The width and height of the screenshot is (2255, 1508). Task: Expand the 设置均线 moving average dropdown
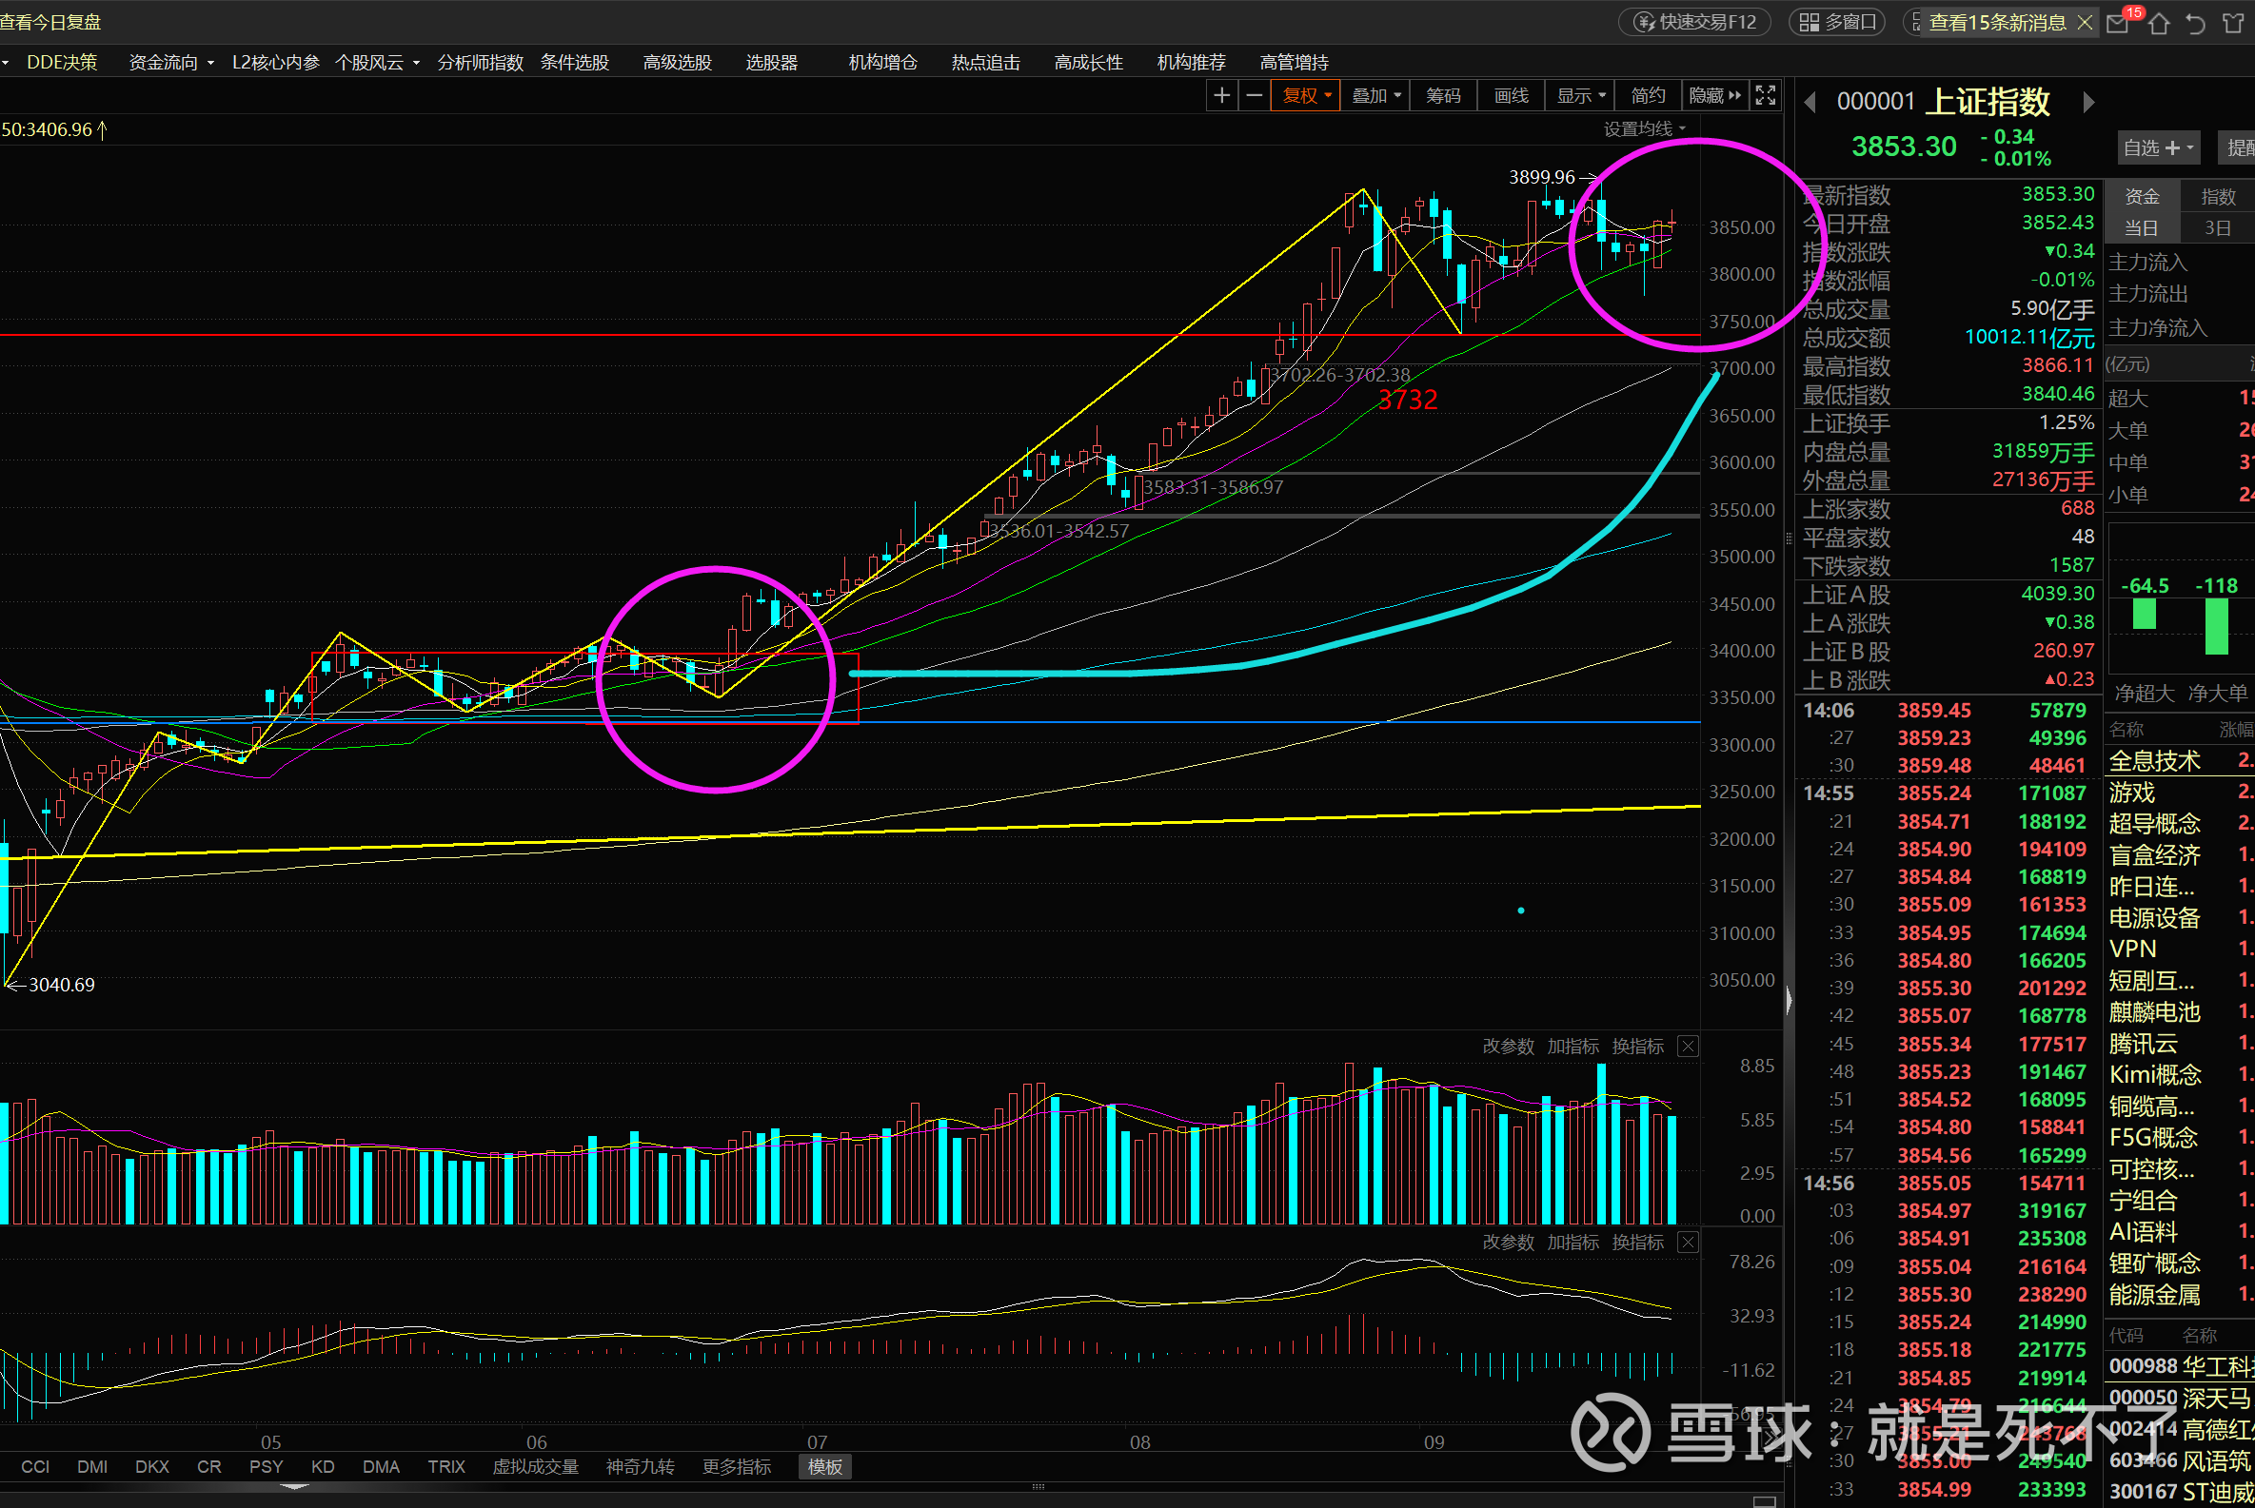[1644, 128]
